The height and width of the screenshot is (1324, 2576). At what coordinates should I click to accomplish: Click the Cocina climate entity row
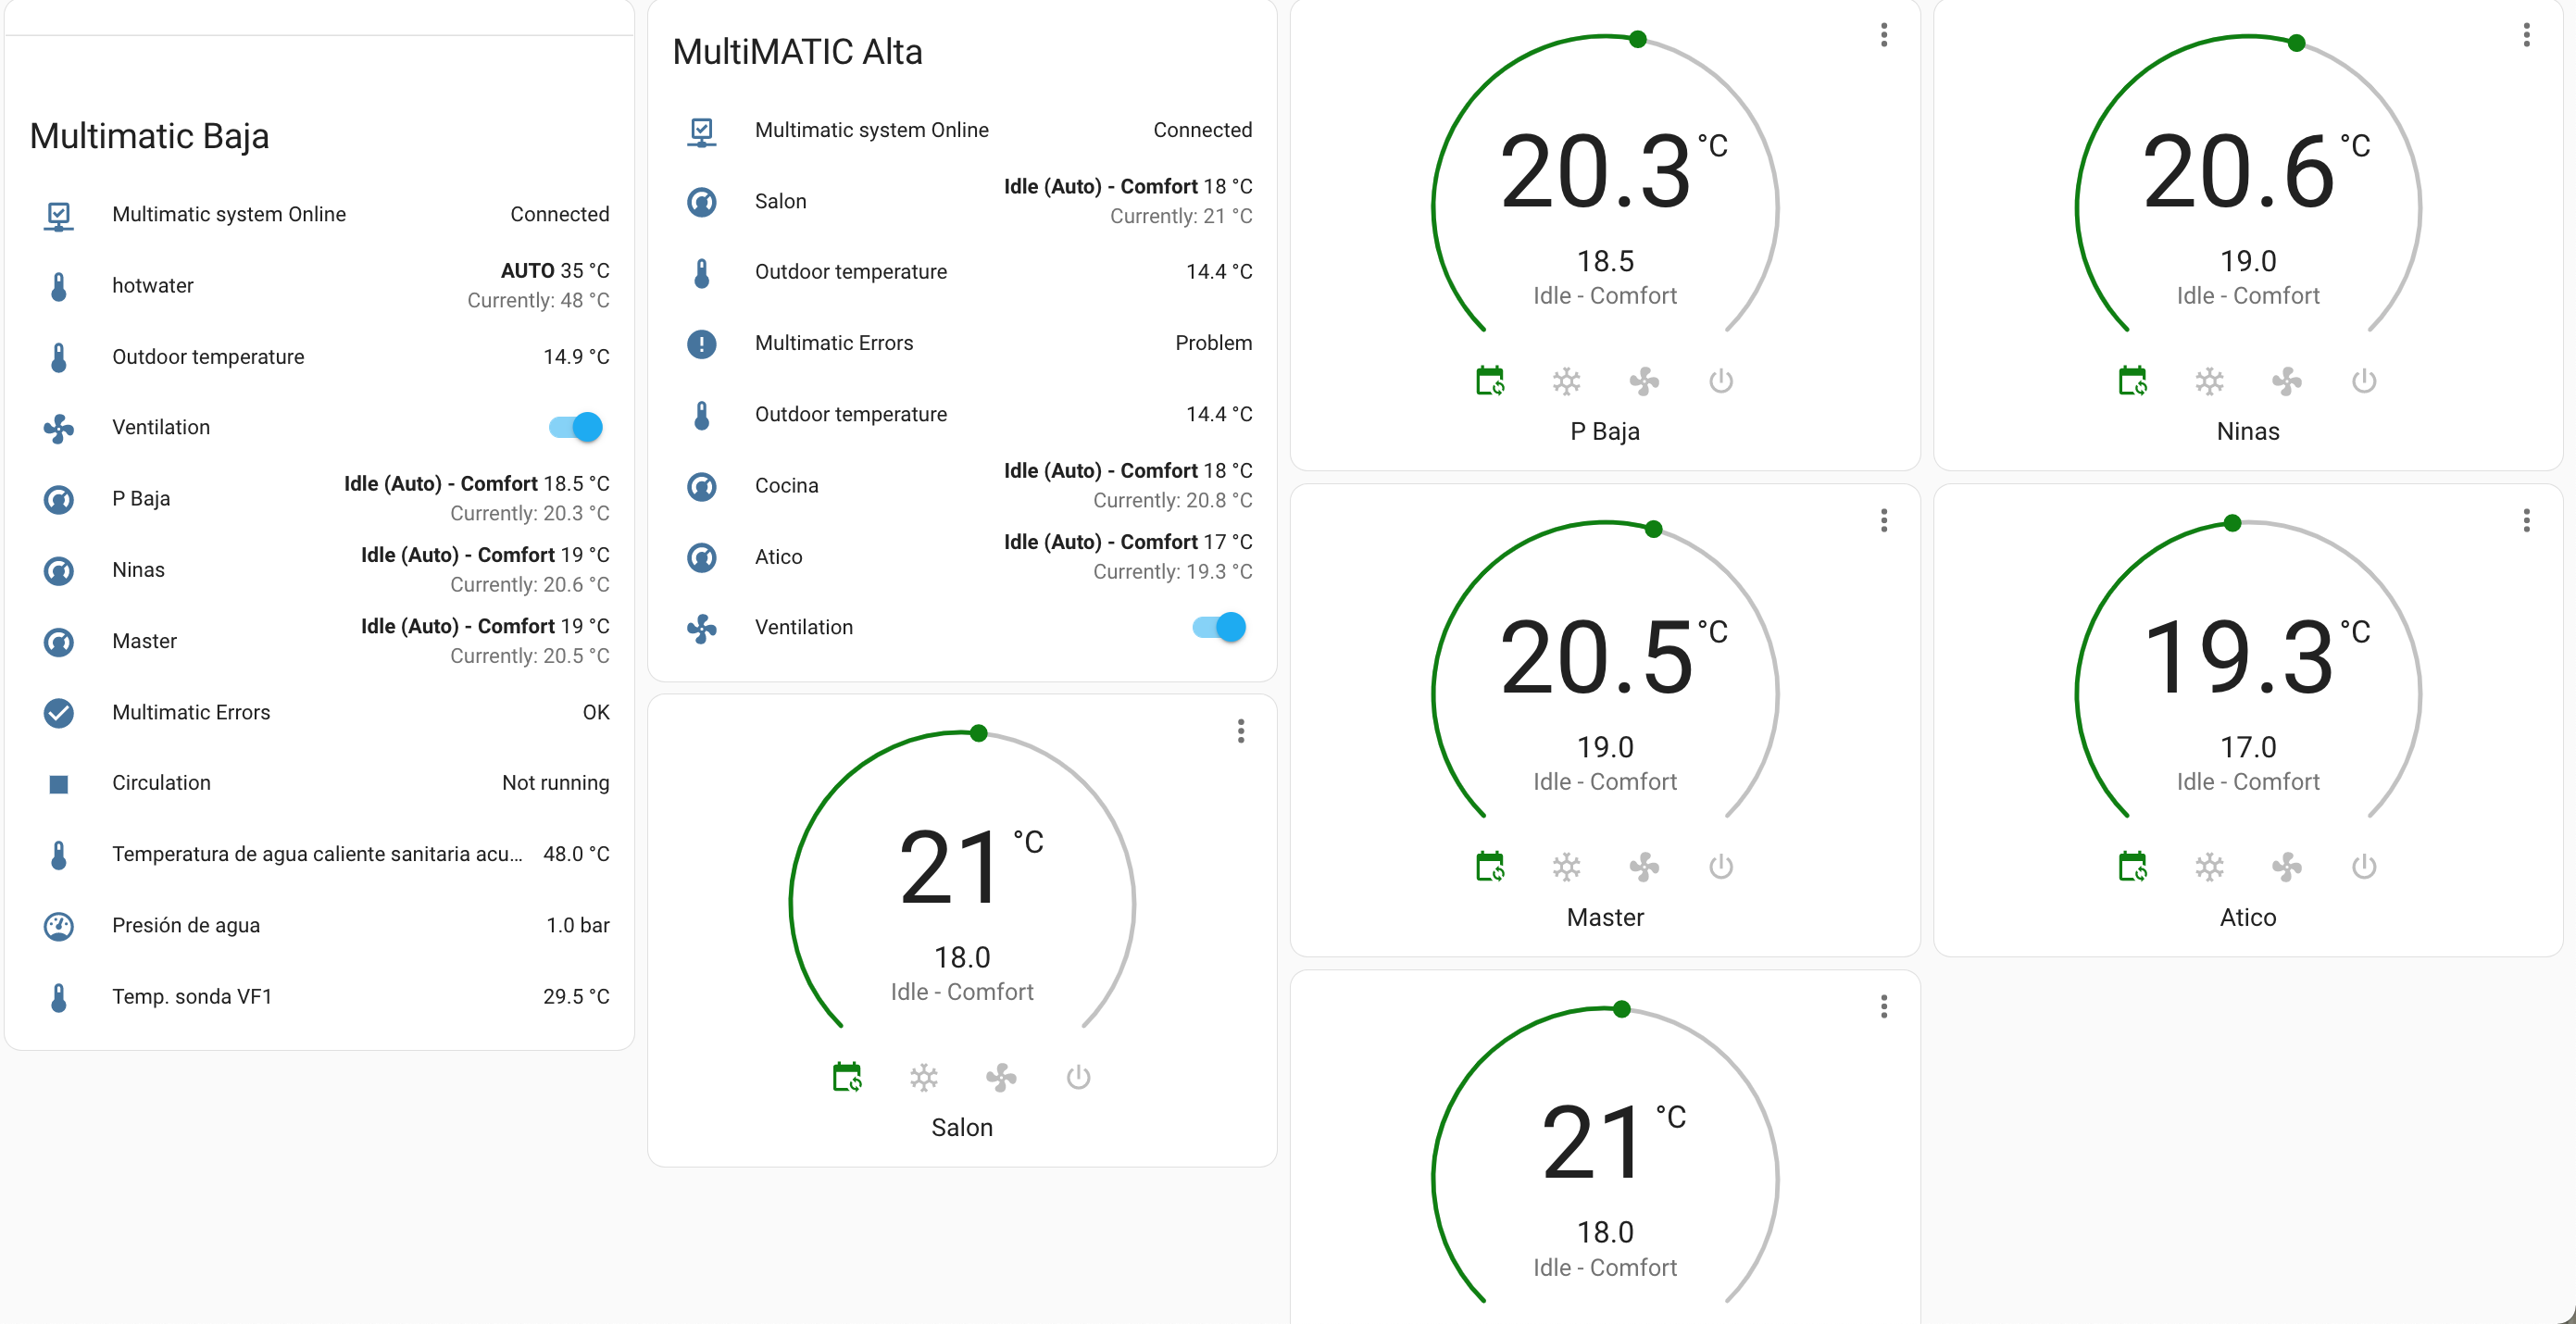786,485
